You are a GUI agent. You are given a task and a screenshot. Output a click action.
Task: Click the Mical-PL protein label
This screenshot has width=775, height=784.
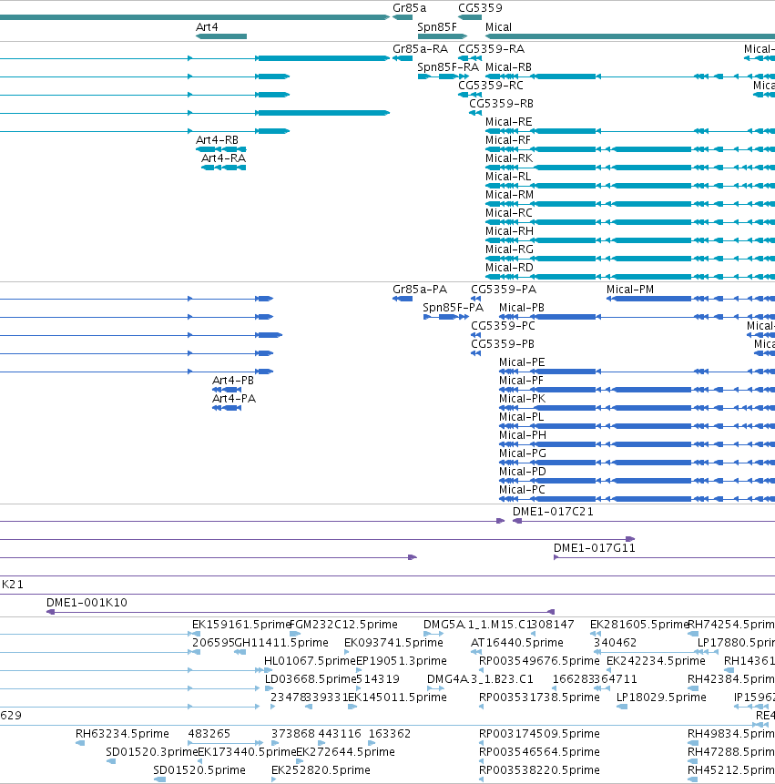(x=521, y=417)
